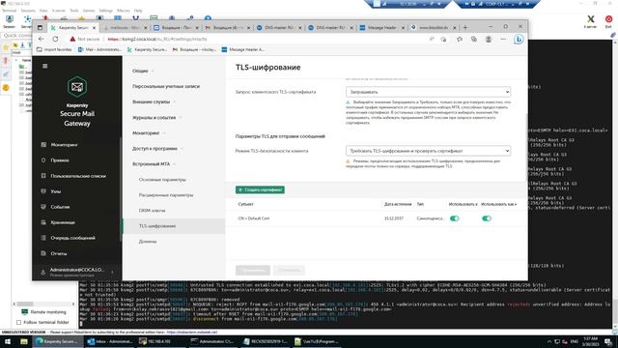Open the client TLS security mode dropdown
Image resolution: width=618 pixels, height=348 pixels.
[428, 151]
